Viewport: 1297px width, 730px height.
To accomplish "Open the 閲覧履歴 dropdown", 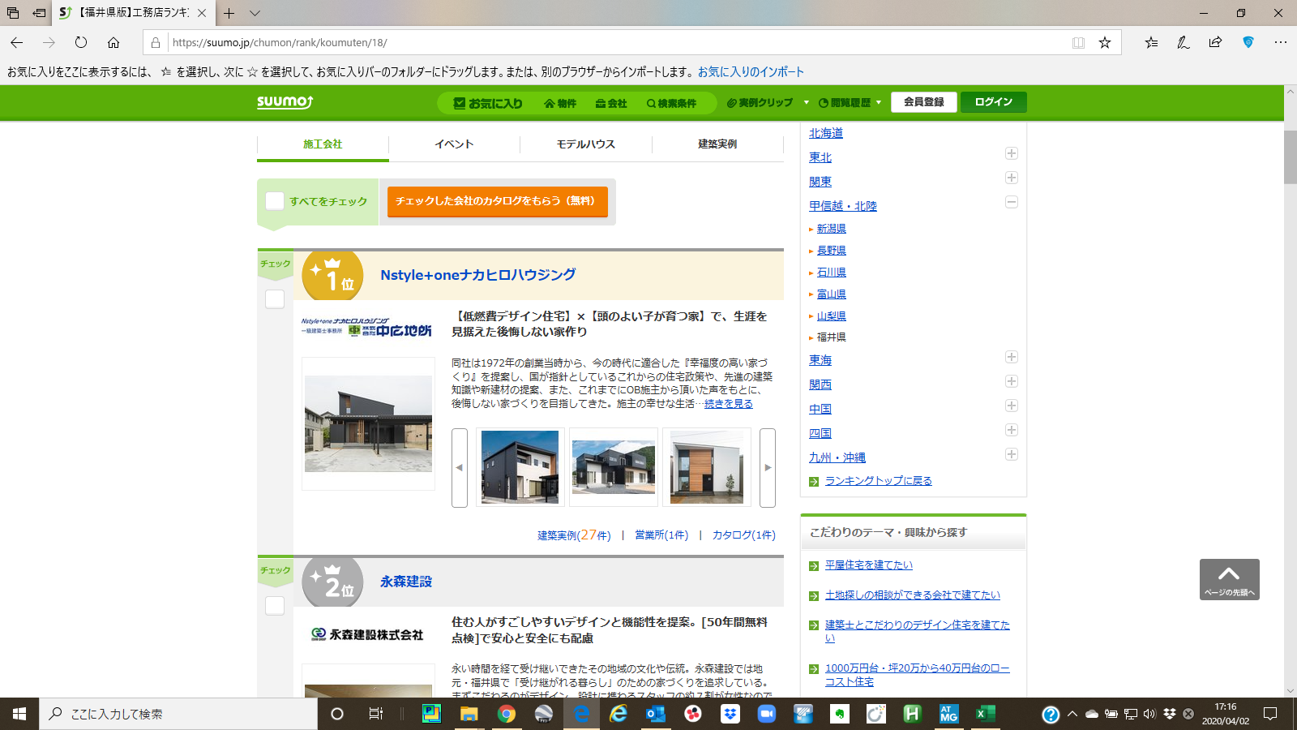I will click(x=850, y=103).
